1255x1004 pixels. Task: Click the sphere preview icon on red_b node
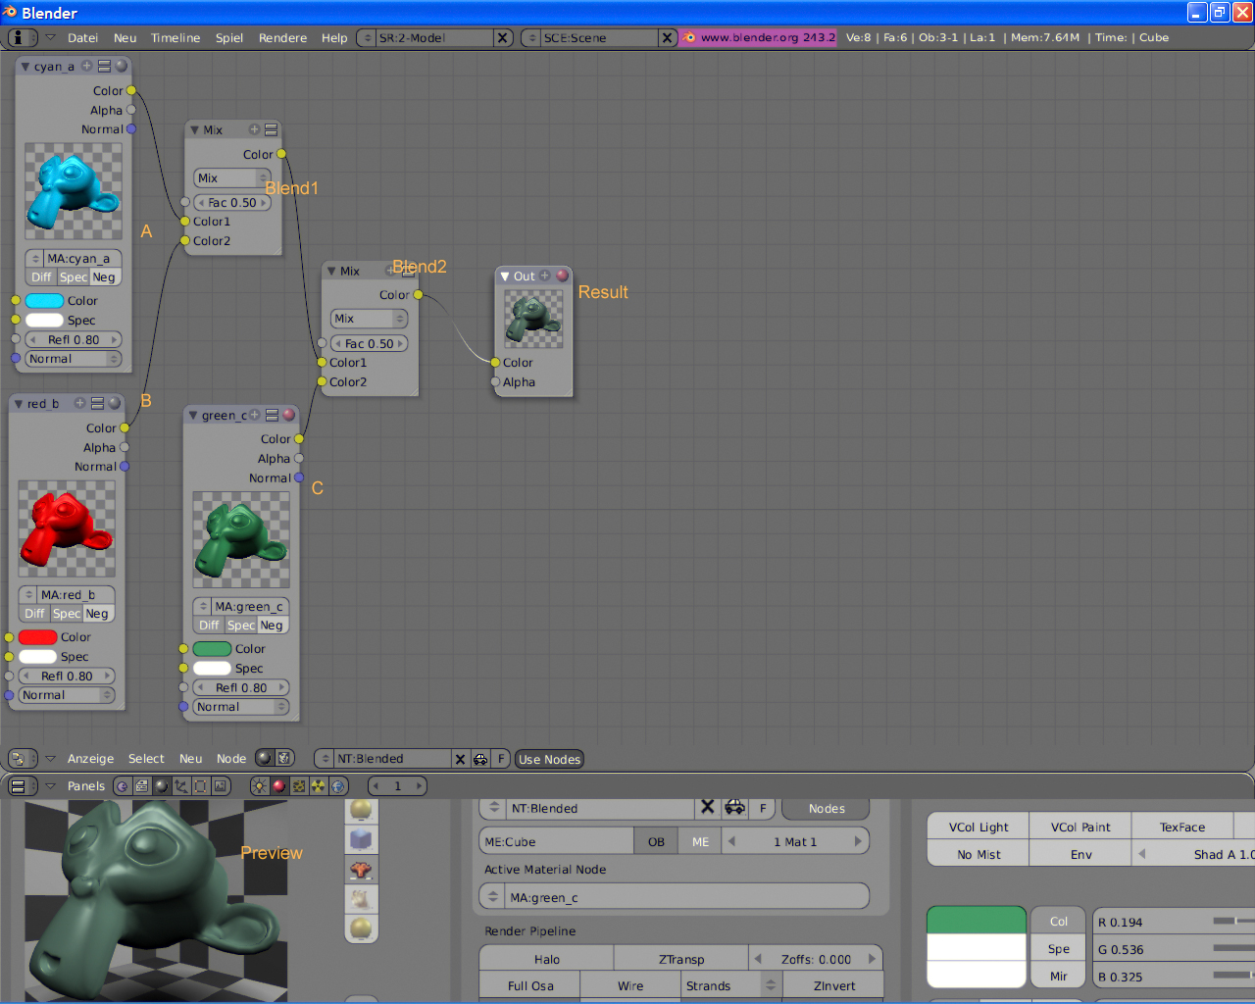coord(115,403)
